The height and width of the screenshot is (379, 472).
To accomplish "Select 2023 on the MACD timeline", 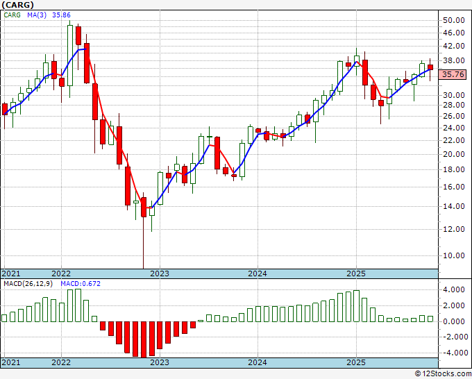I will tap(160, 362).
